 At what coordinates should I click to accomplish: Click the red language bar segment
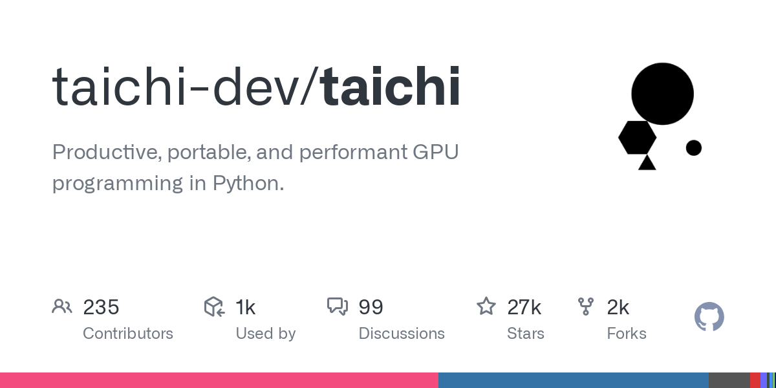[x=755, y=380]
